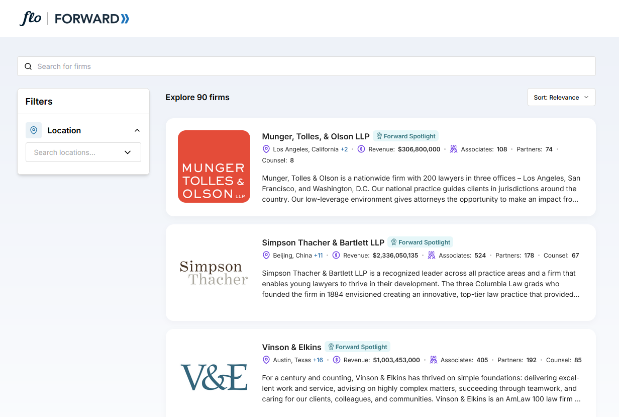The image size is (619, 417).
Task: Collapse the Location filter section chevron
Action: click(x=137, y=130)
